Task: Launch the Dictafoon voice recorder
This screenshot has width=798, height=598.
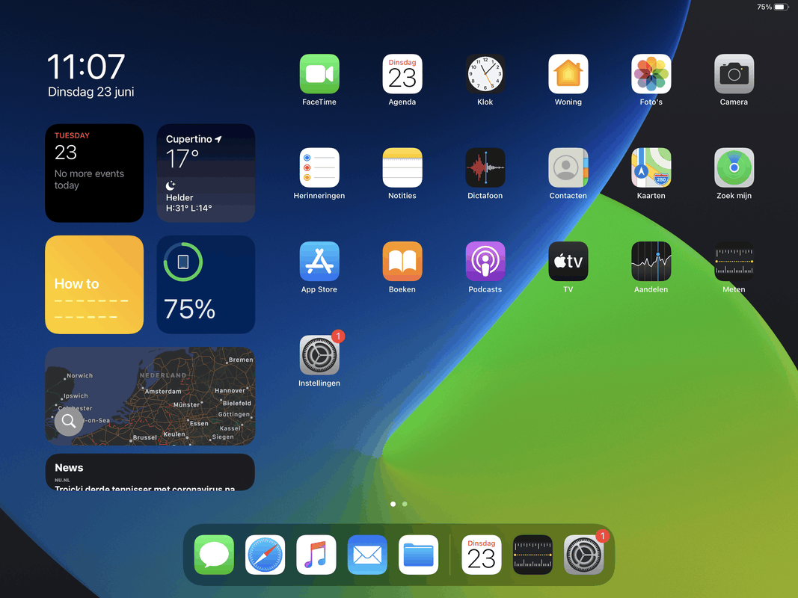Action: coord(485,167)
